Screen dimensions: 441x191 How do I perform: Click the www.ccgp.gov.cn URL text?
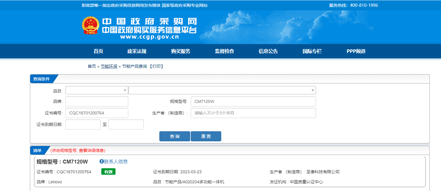click(x=150, y=37)
